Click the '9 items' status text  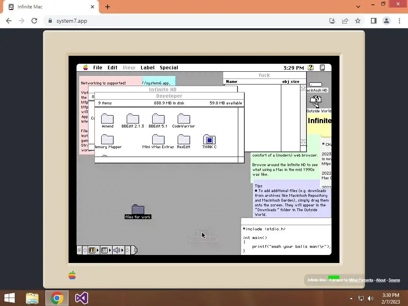coord(105,103)
